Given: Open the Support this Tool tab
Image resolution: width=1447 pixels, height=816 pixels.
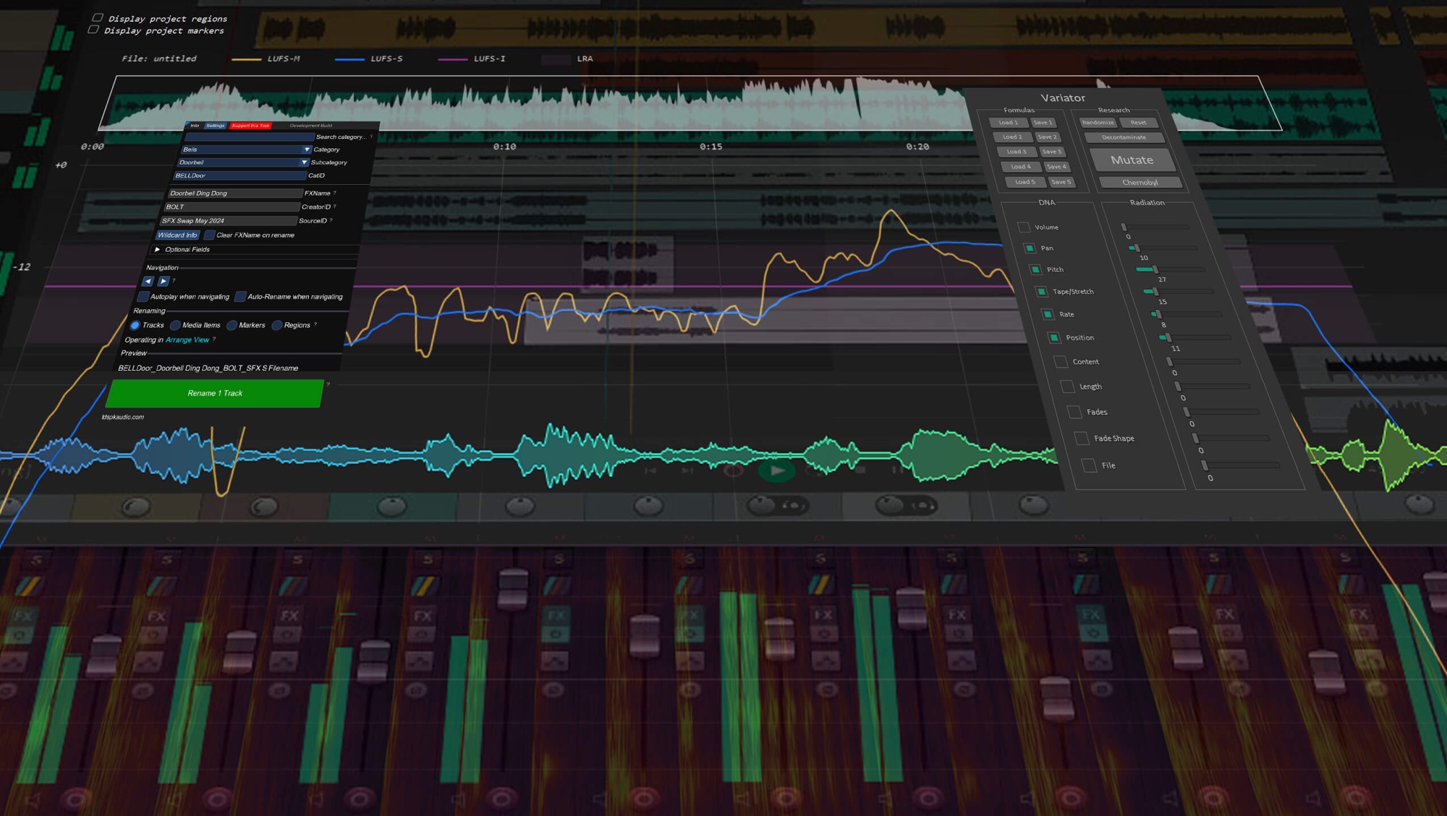Looking at the screenshot, I should click(x=250, y=126).
